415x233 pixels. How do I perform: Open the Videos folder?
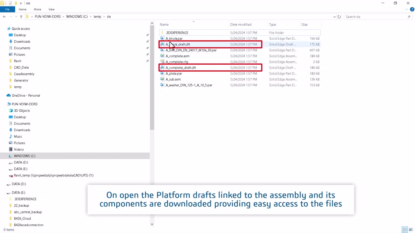point(19,150)
